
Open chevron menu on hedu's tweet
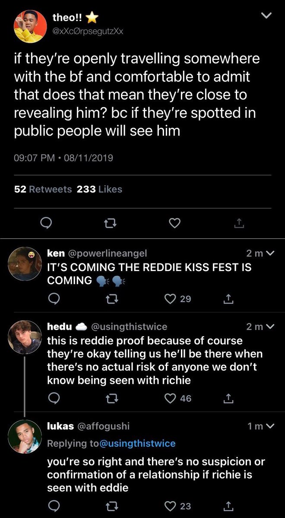[271, 327]
